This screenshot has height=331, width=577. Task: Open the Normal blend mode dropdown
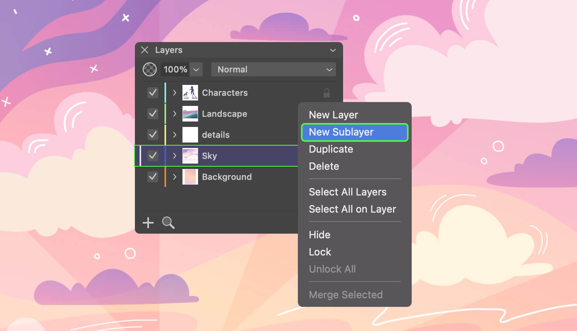[273, 69]
